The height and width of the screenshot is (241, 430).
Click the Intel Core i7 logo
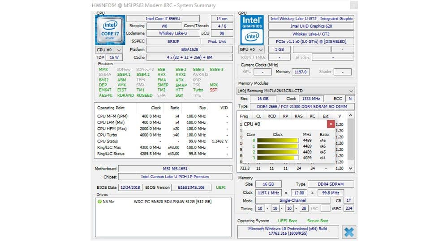point(110,30)
